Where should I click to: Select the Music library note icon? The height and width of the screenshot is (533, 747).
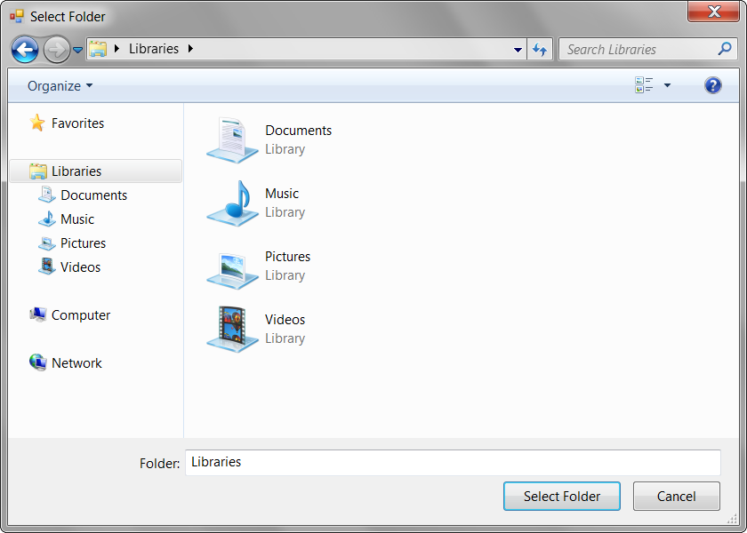(232, 203)
